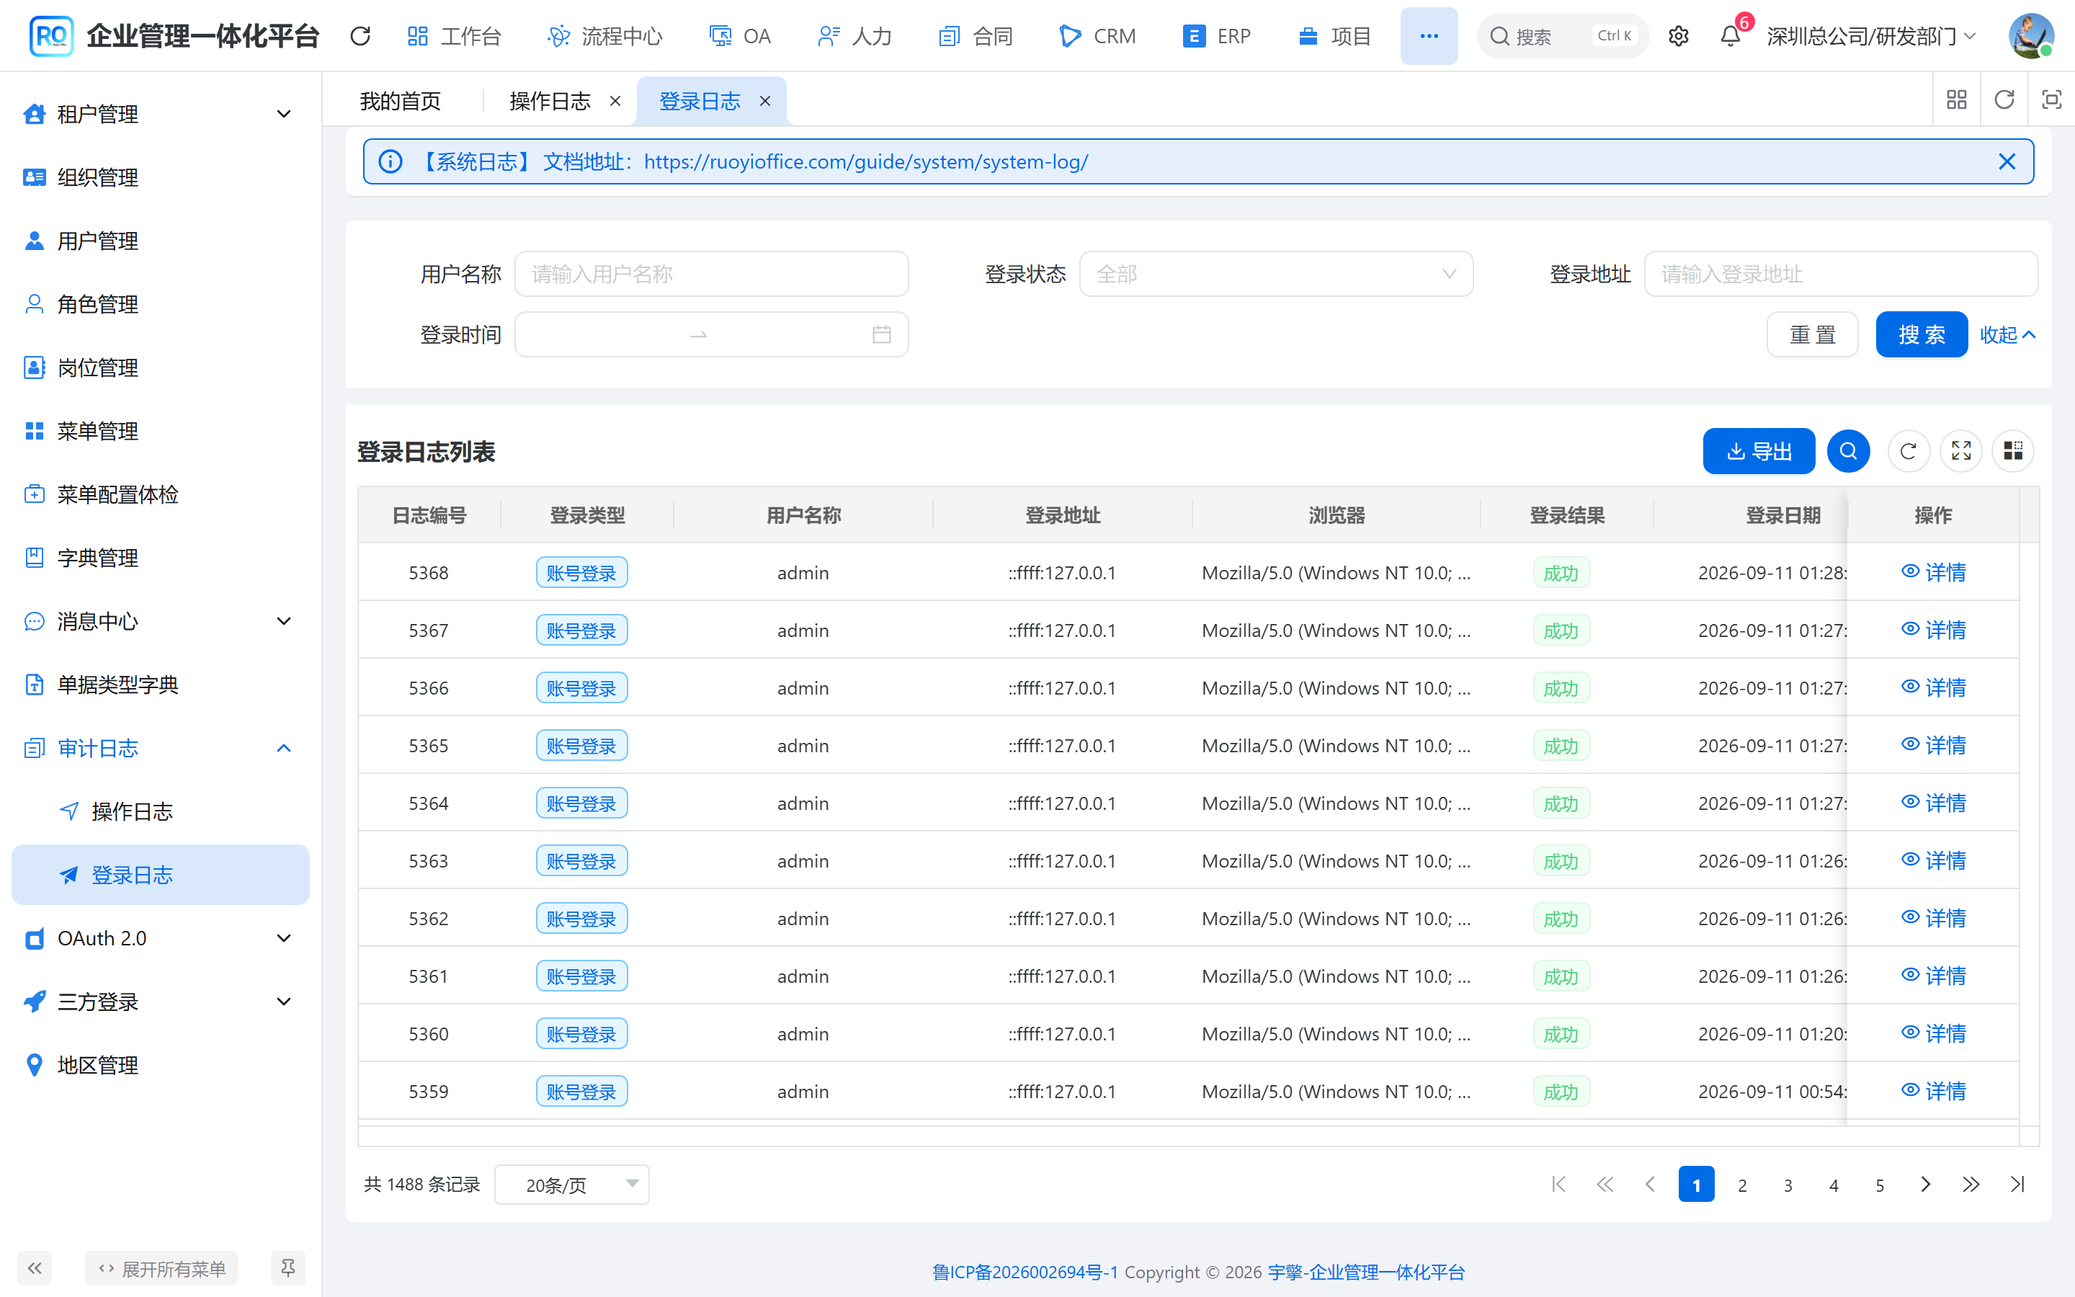Screen dimensions: 2075x1297
Task: Click the refresh icon beside platform title
Action: coord(360,36)
